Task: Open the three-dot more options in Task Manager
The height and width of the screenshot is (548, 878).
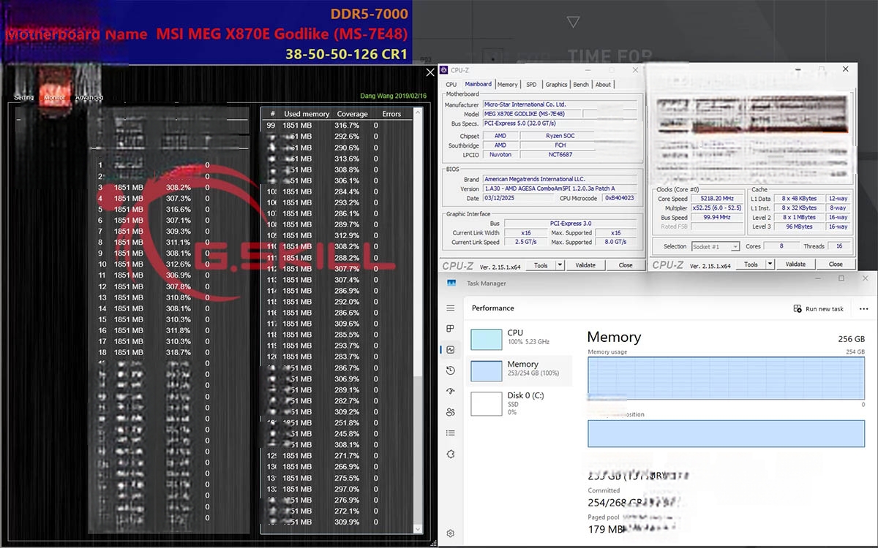Action: pyautogui.click(x=863, y=308)
